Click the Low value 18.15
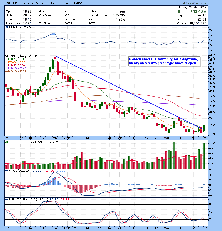The width and height of the screenshot is (222, 231). pyautogui.click(x=27, y=19)
